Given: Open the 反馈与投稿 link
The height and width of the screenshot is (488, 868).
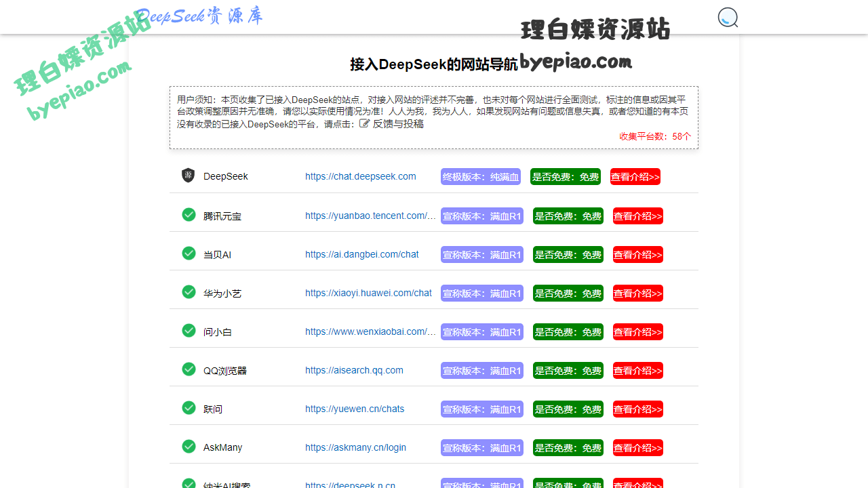Looking at the screenshot, I should 398,124.
